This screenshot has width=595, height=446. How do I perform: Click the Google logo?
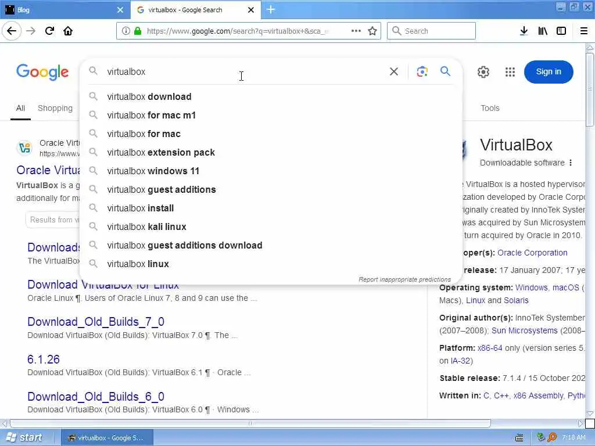pos(42,71)
